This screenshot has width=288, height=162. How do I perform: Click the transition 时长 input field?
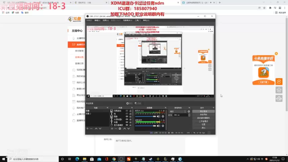click(180, 115)
